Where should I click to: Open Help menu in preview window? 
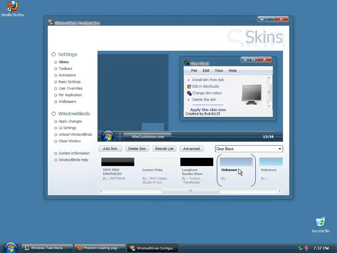[x=233, y=70]
